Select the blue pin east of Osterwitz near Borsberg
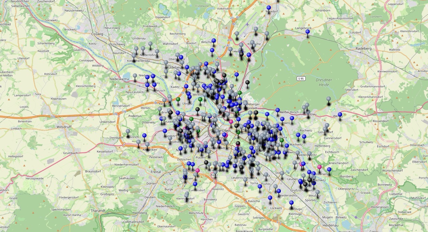This screenshot has height=232, width=428. 329,169
